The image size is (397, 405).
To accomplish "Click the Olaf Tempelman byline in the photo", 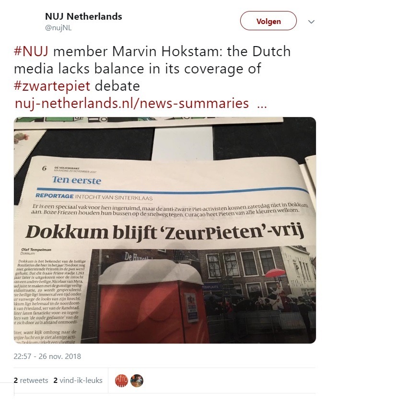I will (x=36, y=250).
